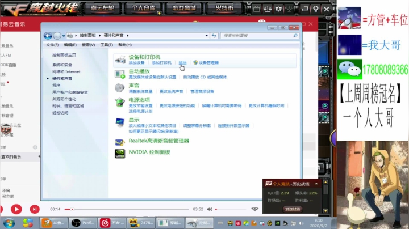
Task: Skip to next track in music player
Action: pyautogui.click(x=35, y=209)
